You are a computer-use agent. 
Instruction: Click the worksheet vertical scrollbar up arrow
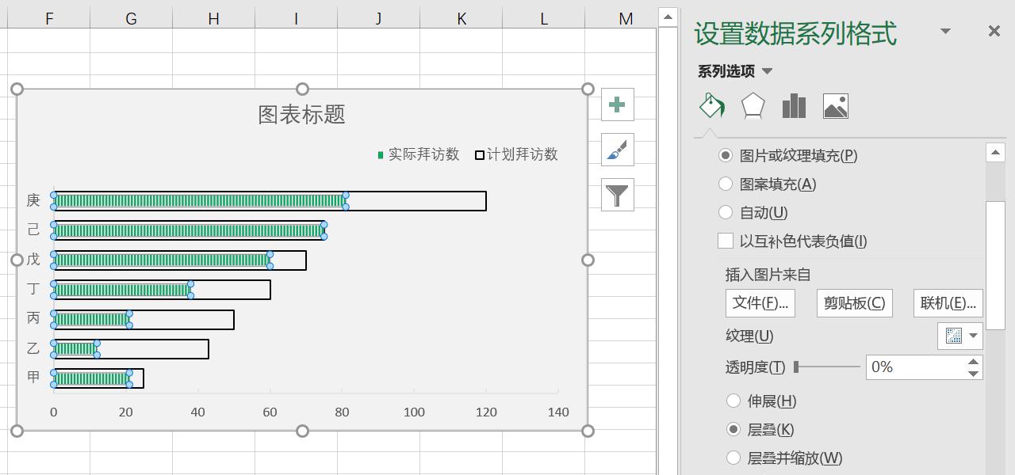668,16
